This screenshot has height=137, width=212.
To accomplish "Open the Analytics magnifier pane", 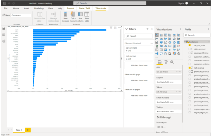I will (x=172, y=62).
